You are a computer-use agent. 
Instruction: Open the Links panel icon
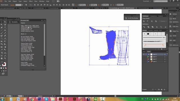click(x=171, y=40)
